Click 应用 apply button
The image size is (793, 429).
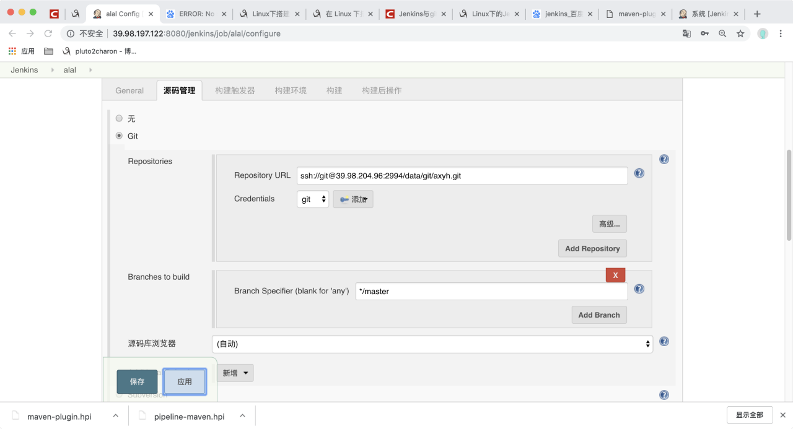pos(185,382)
